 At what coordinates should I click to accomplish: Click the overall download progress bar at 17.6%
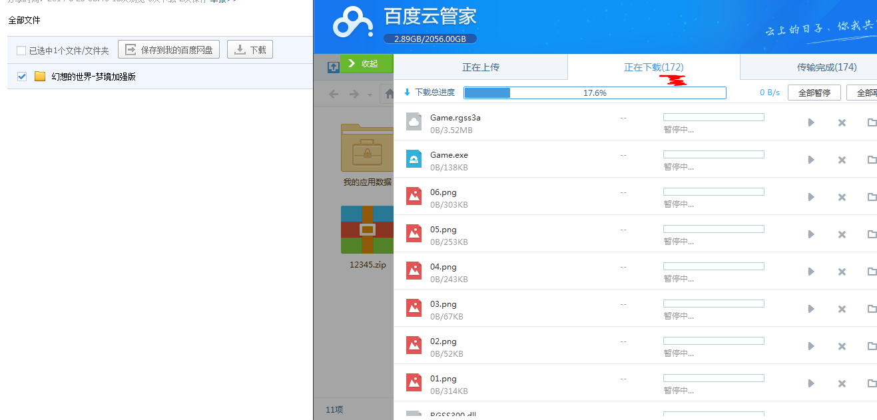pyautogui.click(x=595, y=93)
